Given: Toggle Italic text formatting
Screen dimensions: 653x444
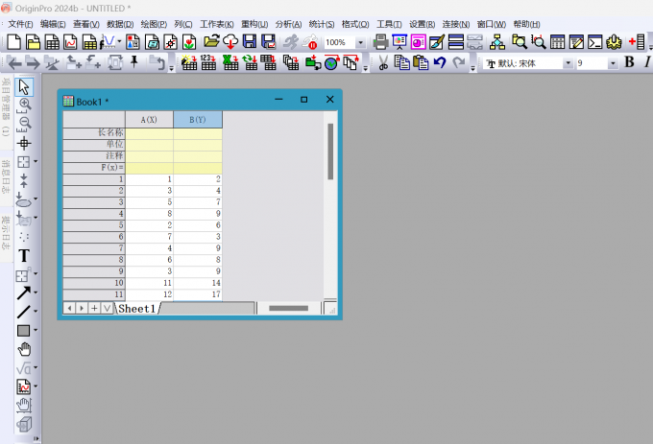Looking at the screenshot, I should point(646,62).
